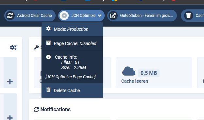The image size is (204, 120).
Task: Click the refresh icon beside Notifications
Action: pos(36,109)
